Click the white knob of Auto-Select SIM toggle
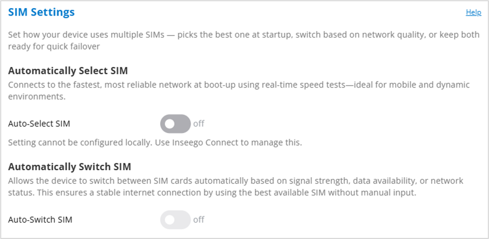 pos(169,124)
